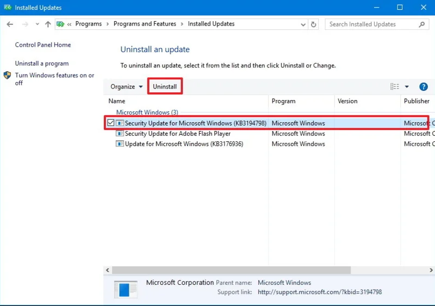The height and width of the screenshot is (306, 435).
Task: Click the search magnifier icon
Action: 422,24
